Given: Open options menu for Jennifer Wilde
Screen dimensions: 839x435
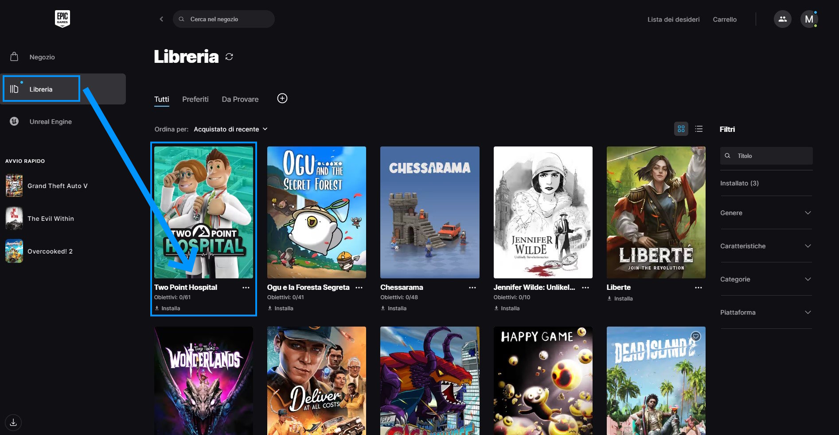Looking at the screenshot, I should coord(585,288).
